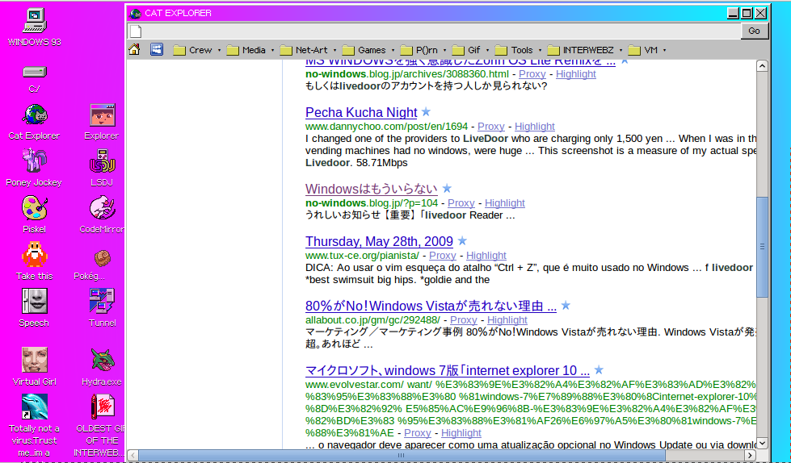Click star next to internet explorer 10 result
Viewport: 791px width, 463px height.
click(599, 369)
